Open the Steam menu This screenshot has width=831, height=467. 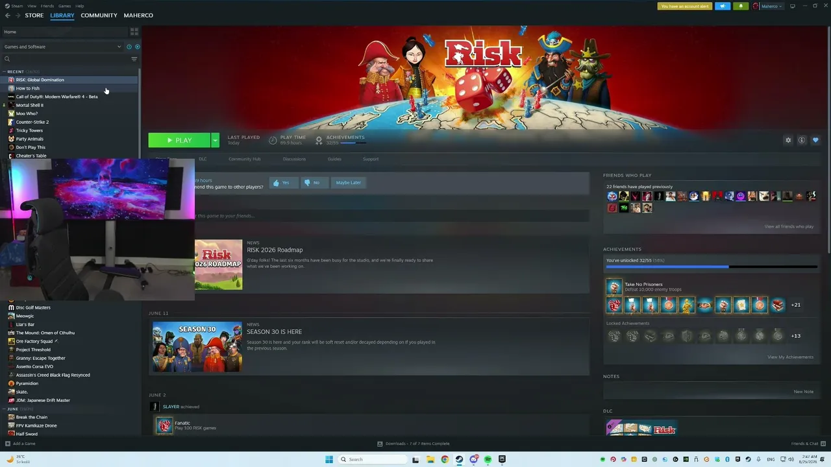click(16, 6)
